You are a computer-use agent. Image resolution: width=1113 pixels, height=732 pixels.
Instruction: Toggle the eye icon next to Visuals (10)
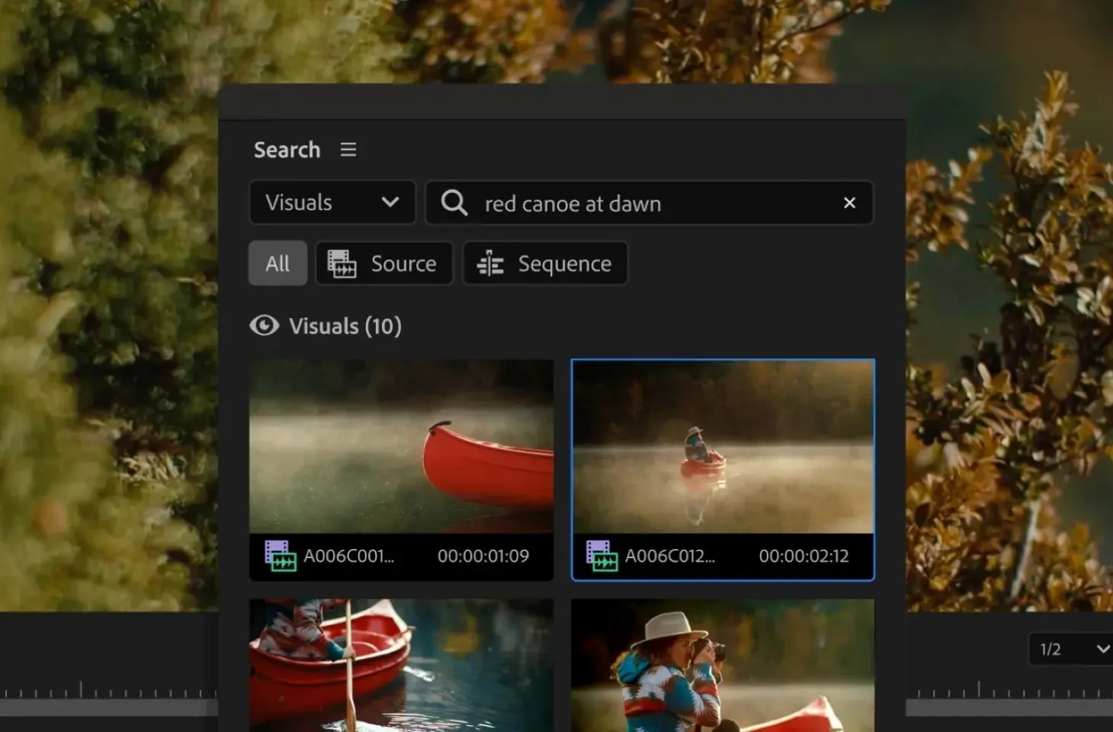pyautogui.click(x=264, y=326)
